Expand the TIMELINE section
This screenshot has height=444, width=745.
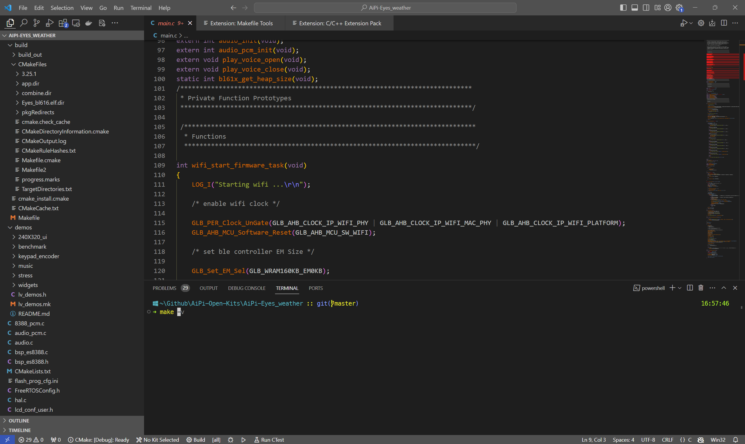coord(72,430)
